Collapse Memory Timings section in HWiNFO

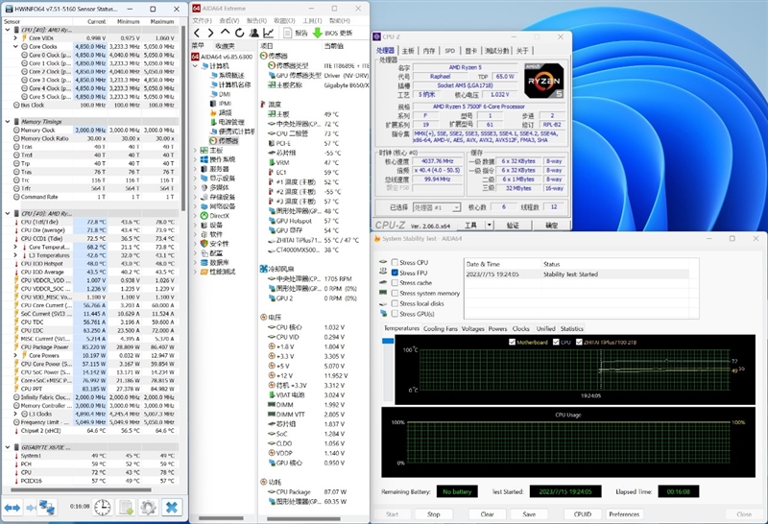click(8, 122)
